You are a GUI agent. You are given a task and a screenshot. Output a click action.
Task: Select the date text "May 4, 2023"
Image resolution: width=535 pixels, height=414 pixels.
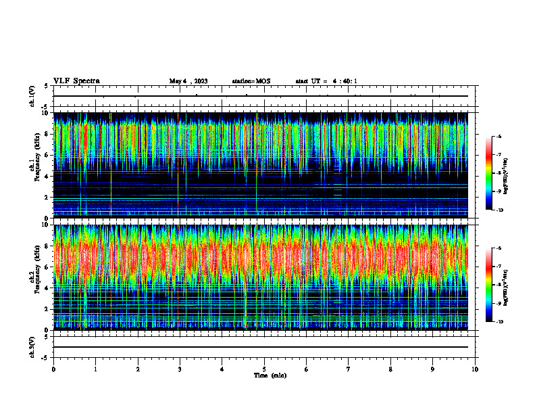[188, 81]
